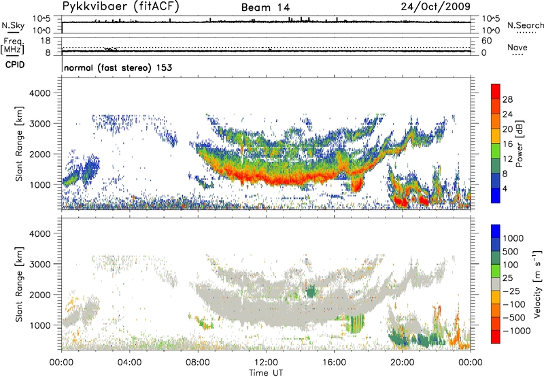Click the '4' label on Power color bar
Screen dimensions: 544x377
[x=505, y=189]
